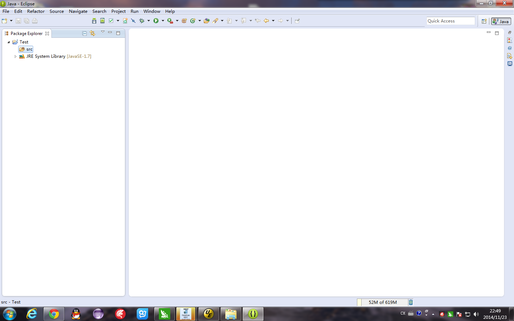Maximize the editor area
Image resolution: width=514 pixels, height=321 pixels.
497,33
